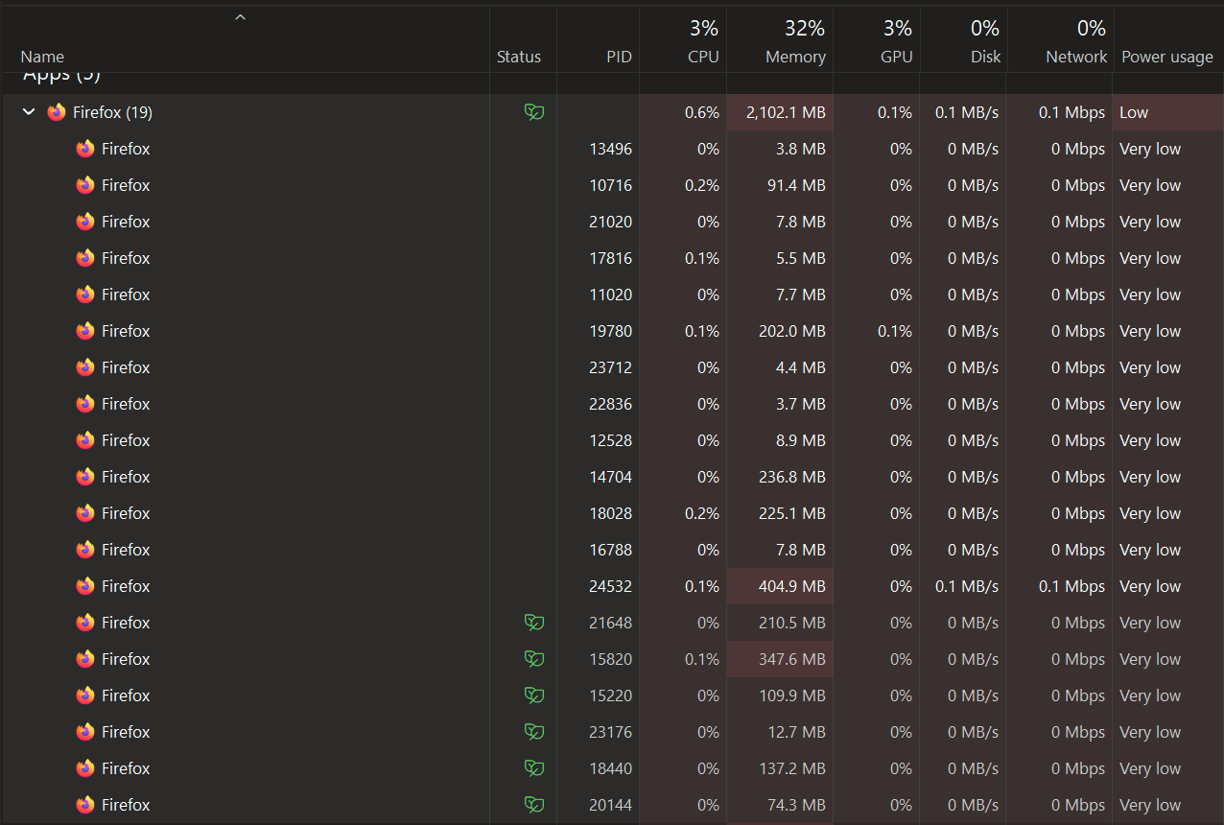Screen dimensions: 1224x825
Task: Click the 210.5 MB memory cell
Action: click(780, 623)
